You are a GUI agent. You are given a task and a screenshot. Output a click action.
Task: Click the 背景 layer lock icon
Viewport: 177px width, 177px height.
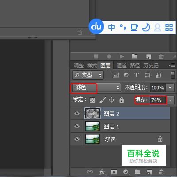click(x=160, y=139)
